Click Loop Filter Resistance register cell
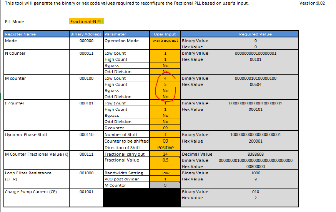This screenshot has height=212, width=336. click(x=37, y=179)
